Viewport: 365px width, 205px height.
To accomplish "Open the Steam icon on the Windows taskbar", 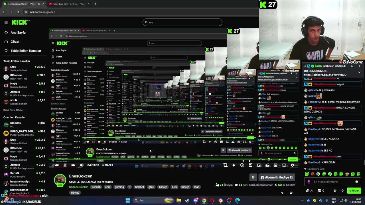I will coord(187,200).
